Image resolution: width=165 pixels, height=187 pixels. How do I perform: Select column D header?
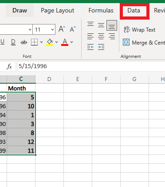pyautogui.click(x=49, y=79)
